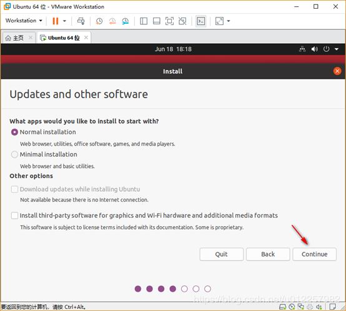Click the sound card status icon
This screenshot has width=346, height=311.
coord(319,307)
